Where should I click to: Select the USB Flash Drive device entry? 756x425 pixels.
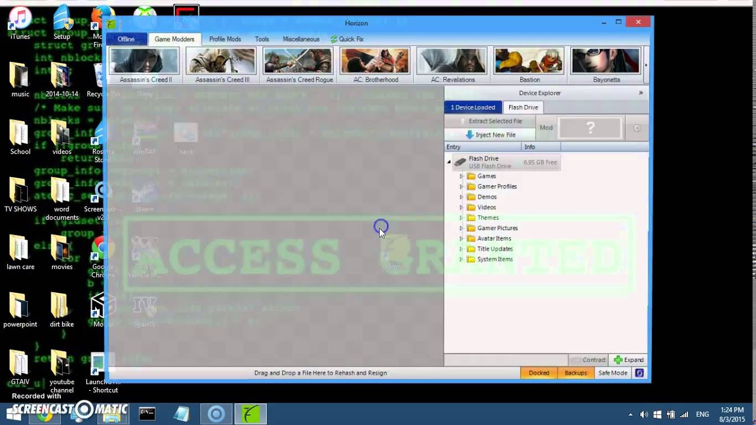click(506, 162)
